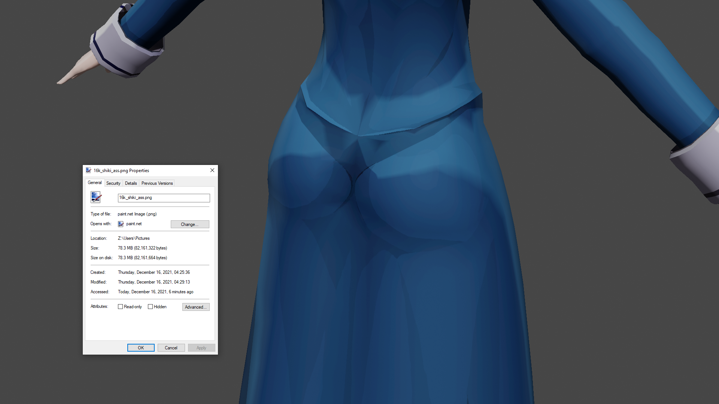Click the Location path Z:\Users\Pictures

coord(134,238)
